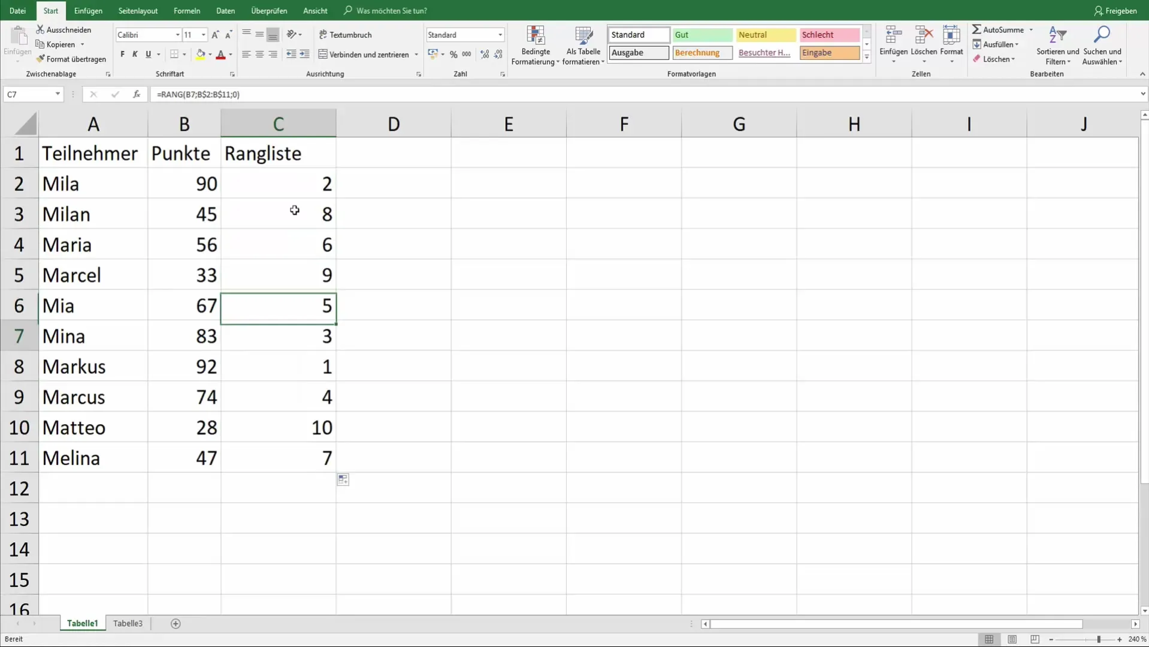Image resolution: width=1149 pixels, height=647 pixels.
Task: Apply the Neutral cell style
Action: coord(766,35)
